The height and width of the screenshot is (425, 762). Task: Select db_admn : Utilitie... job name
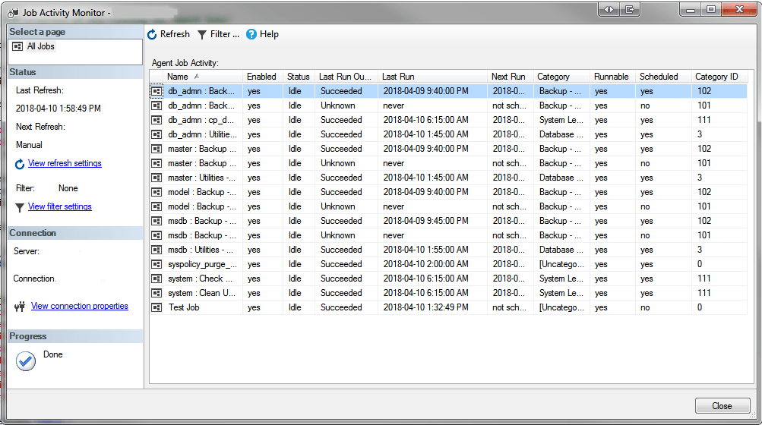click(203, 134)
